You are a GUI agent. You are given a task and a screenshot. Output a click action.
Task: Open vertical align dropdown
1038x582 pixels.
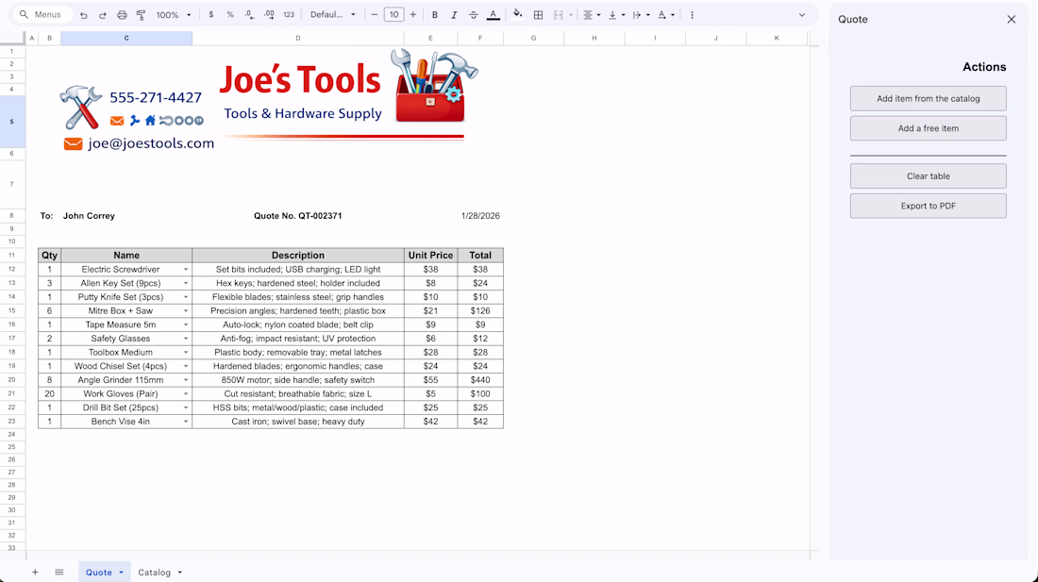pos(616,14)
